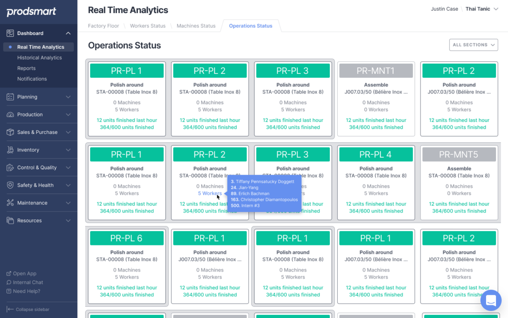Open the Internal Chat link

click(28, 282)
